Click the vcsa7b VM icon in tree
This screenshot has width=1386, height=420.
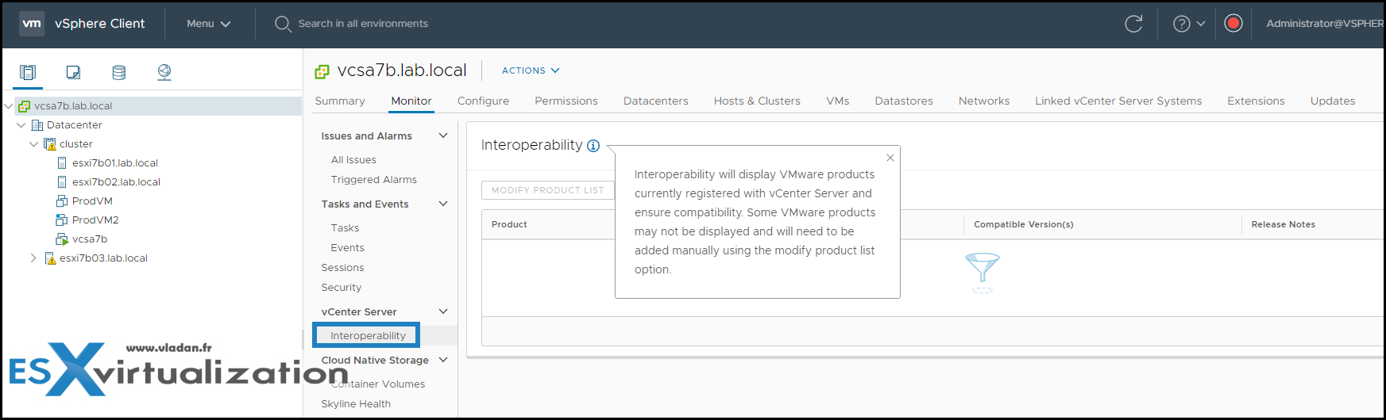click(62, 239)
